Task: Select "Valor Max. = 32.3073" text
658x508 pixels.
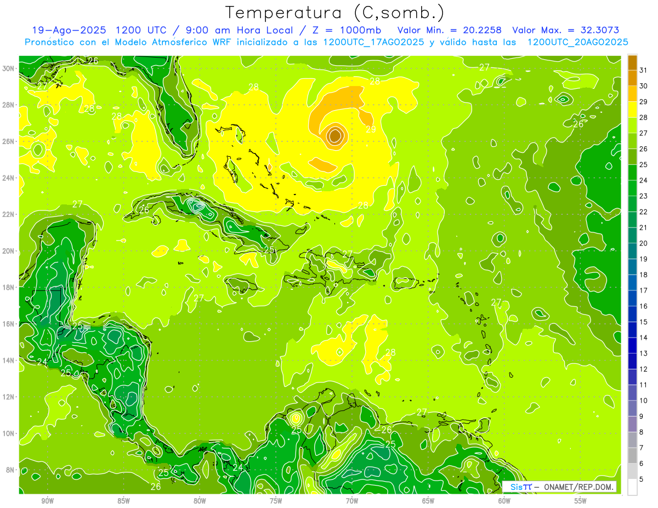Action: point(566,30)
